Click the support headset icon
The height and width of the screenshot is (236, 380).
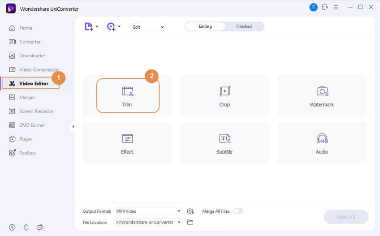tap(325, 7)
